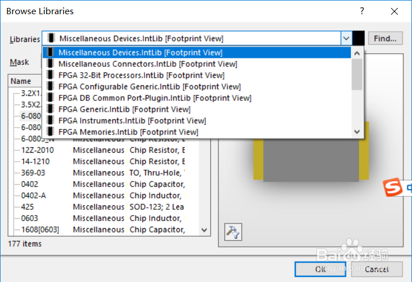
Task: Click the hammer icon under the footprint preview
Action: (x=233, y=232)
